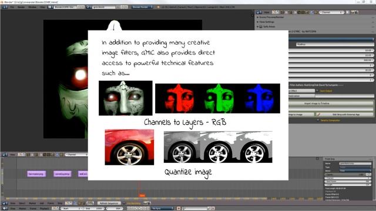
Task: Expand the Safe Areas panel
Action: click(268, 26)
